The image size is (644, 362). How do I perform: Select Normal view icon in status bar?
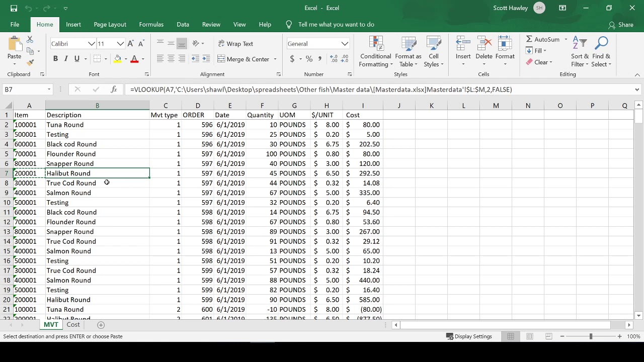pyautogui.click(x=511, y=336)
